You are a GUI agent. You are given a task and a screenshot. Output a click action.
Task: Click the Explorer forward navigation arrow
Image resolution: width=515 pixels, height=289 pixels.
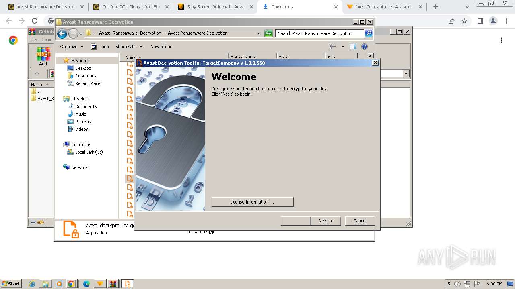(x=73, y=33)
